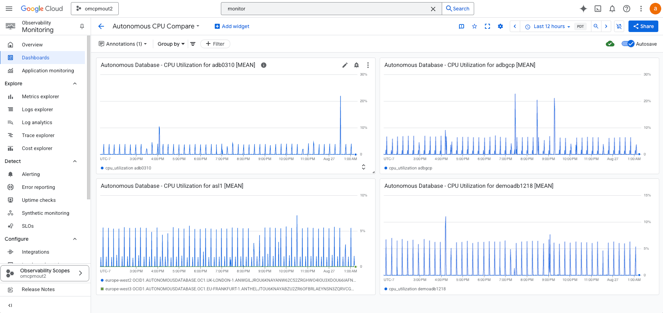Focus the search field containing monitor
The image size is (663, 313).
pos(326,9)
